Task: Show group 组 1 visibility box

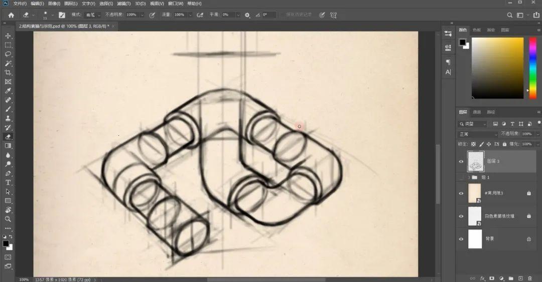Action: coord(461,177)
